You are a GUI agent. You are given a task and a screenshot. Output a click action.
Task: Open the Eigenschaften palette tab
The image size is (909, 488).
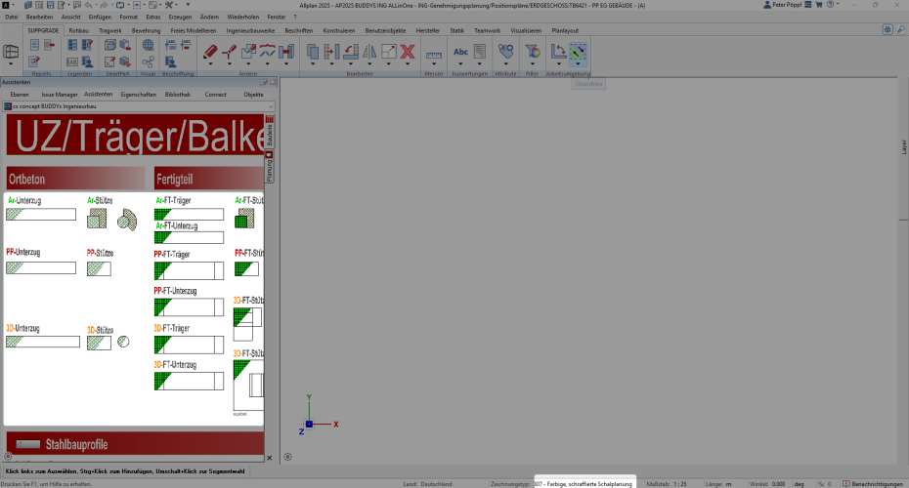click(x=138, y=94)
